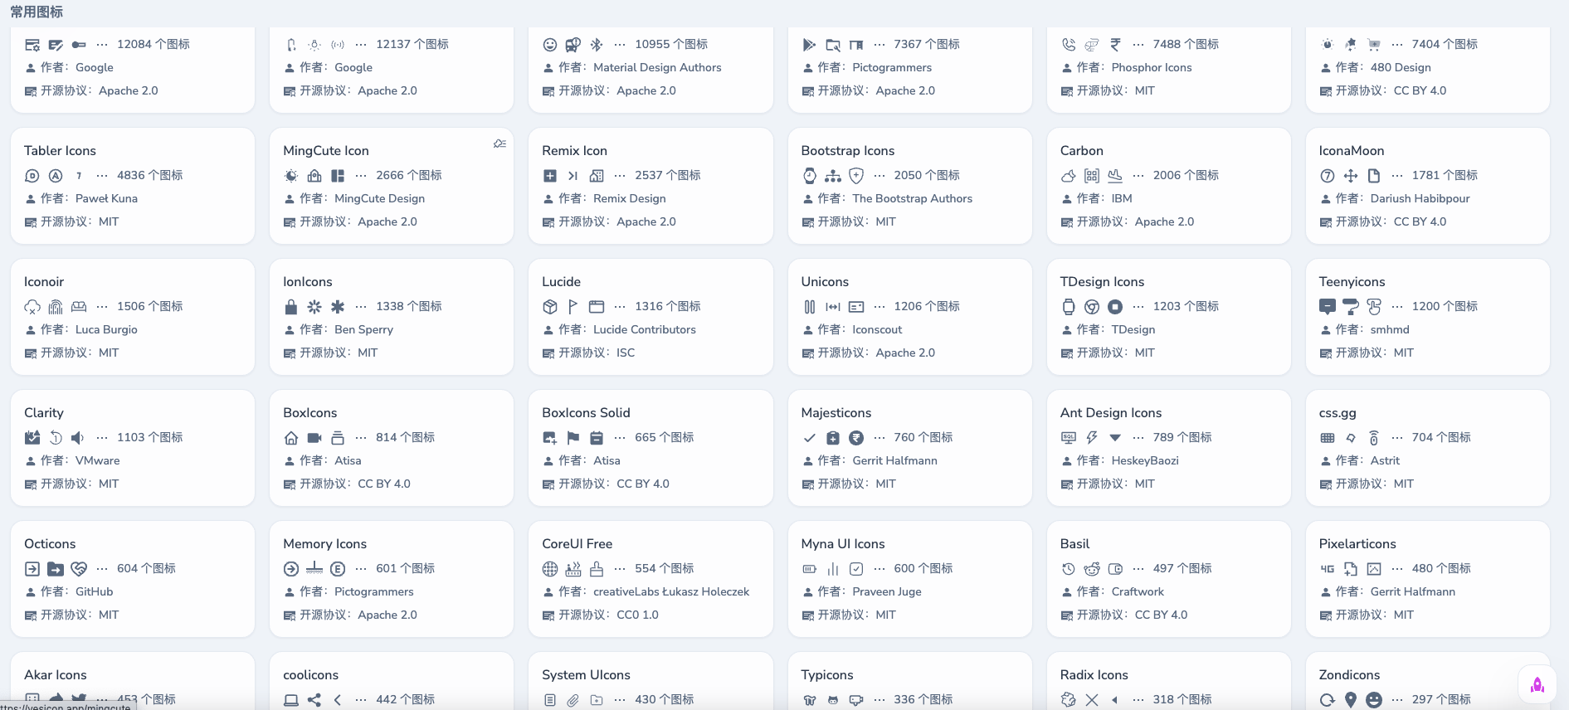Click the checkbox icon in Myna UI Icons
This screenshot has width=1569, height=710.
(856, 569)
